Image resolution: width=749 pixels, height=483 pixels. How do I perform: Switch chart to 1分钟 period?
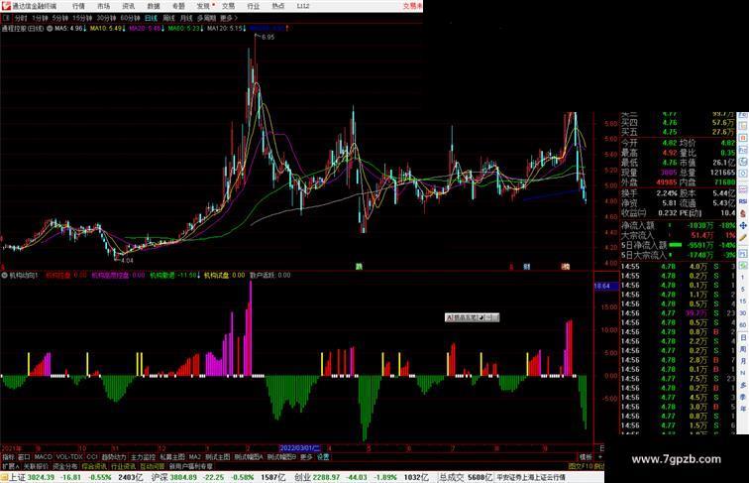click(40, 18)
